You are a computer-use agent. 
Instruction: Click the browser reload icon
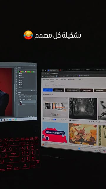(48, 73)
